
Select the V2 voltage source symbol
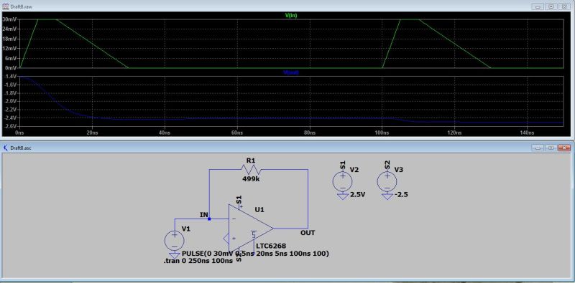tap(343, 182)
